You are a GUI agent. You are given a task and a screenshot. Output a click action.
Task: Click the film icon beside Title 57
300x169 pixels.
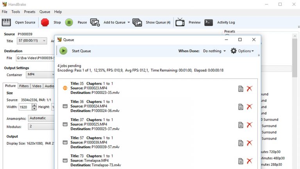(65, 142)
